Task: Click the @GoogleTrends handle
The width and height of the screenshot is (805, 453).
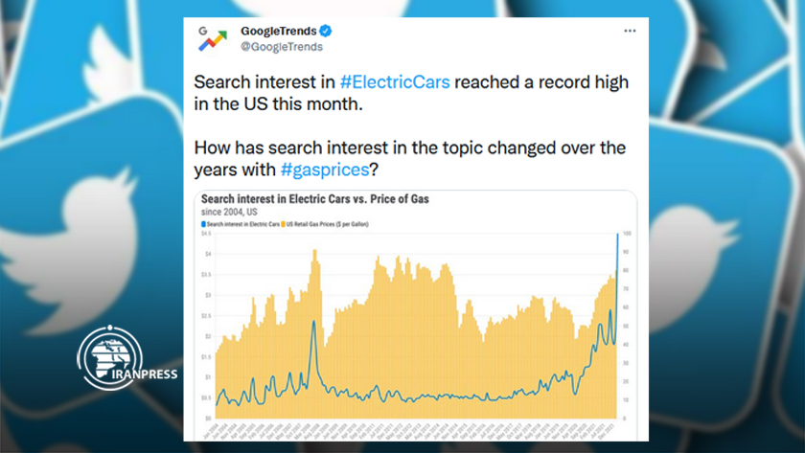Action: coord(282,47)
